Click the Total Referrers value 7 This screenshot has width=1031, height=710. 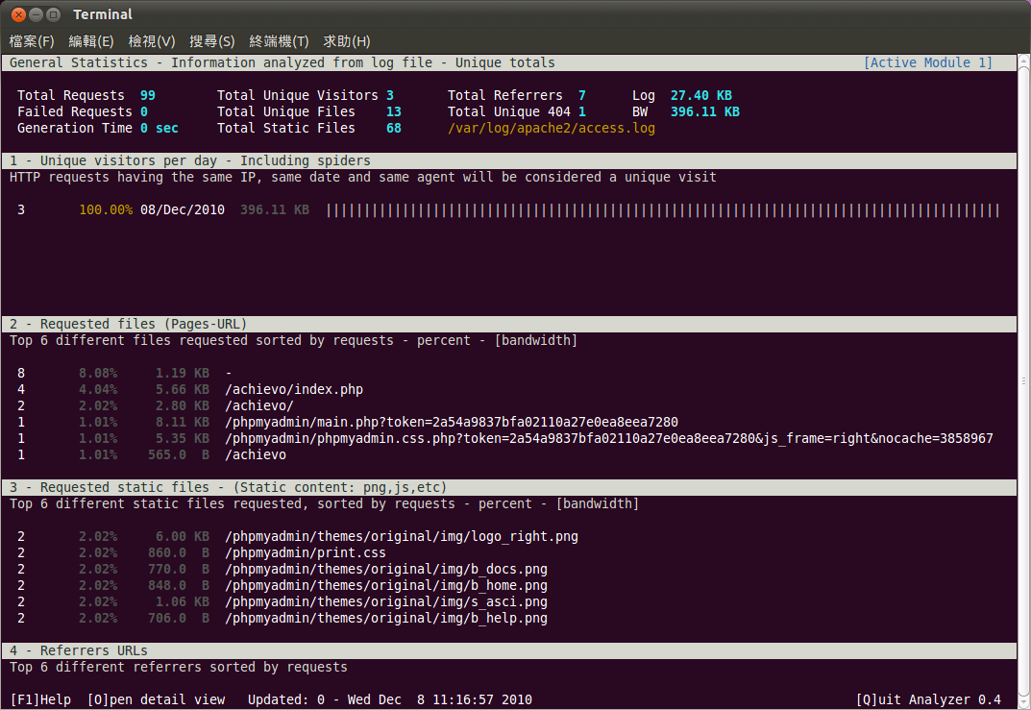click(x=582, y=95)
